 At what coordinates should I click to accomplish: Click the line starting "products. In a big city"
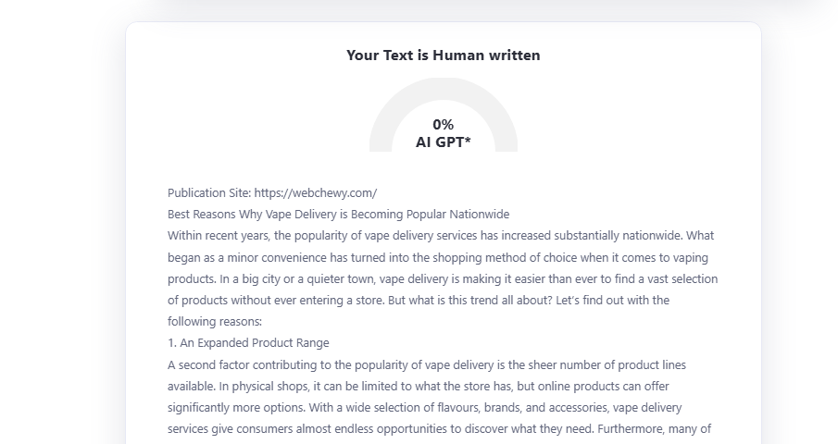[443, 278]
